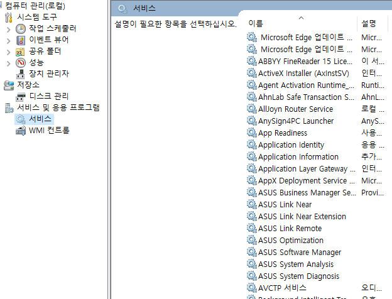Select AVCTP 서비스 row
Screen dimensions: 392x299
(282, 288)
